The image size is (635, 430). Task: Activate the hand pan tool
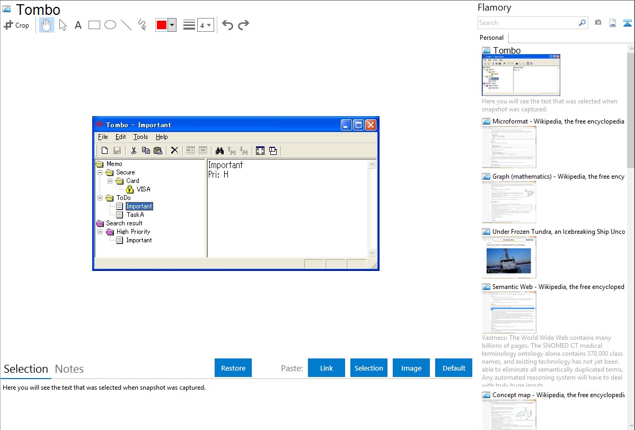coord(47,25)
